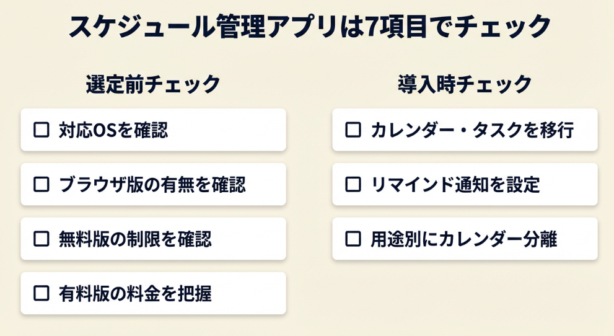
Task: Check the 対応OSを確認 checkbox
Action: (x=42, y=130)
